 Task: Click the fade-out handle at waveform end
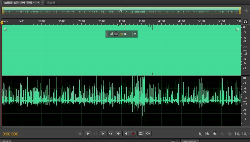(237, 29)
